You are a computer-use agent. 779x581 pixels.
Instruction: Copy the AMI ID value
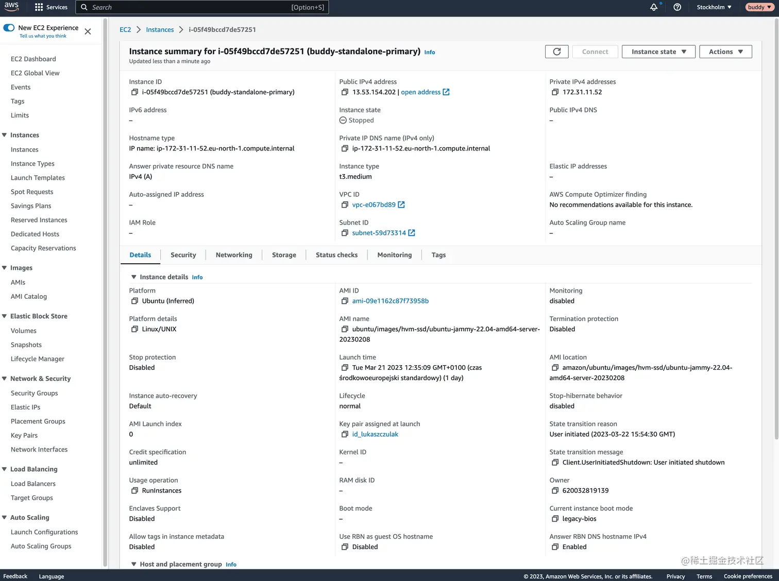345,301
